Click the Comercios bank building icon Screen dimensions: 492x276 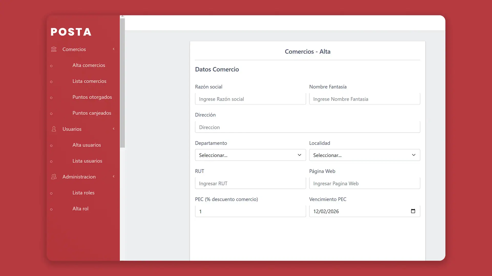pyautogui.click(x=54, y=49)
